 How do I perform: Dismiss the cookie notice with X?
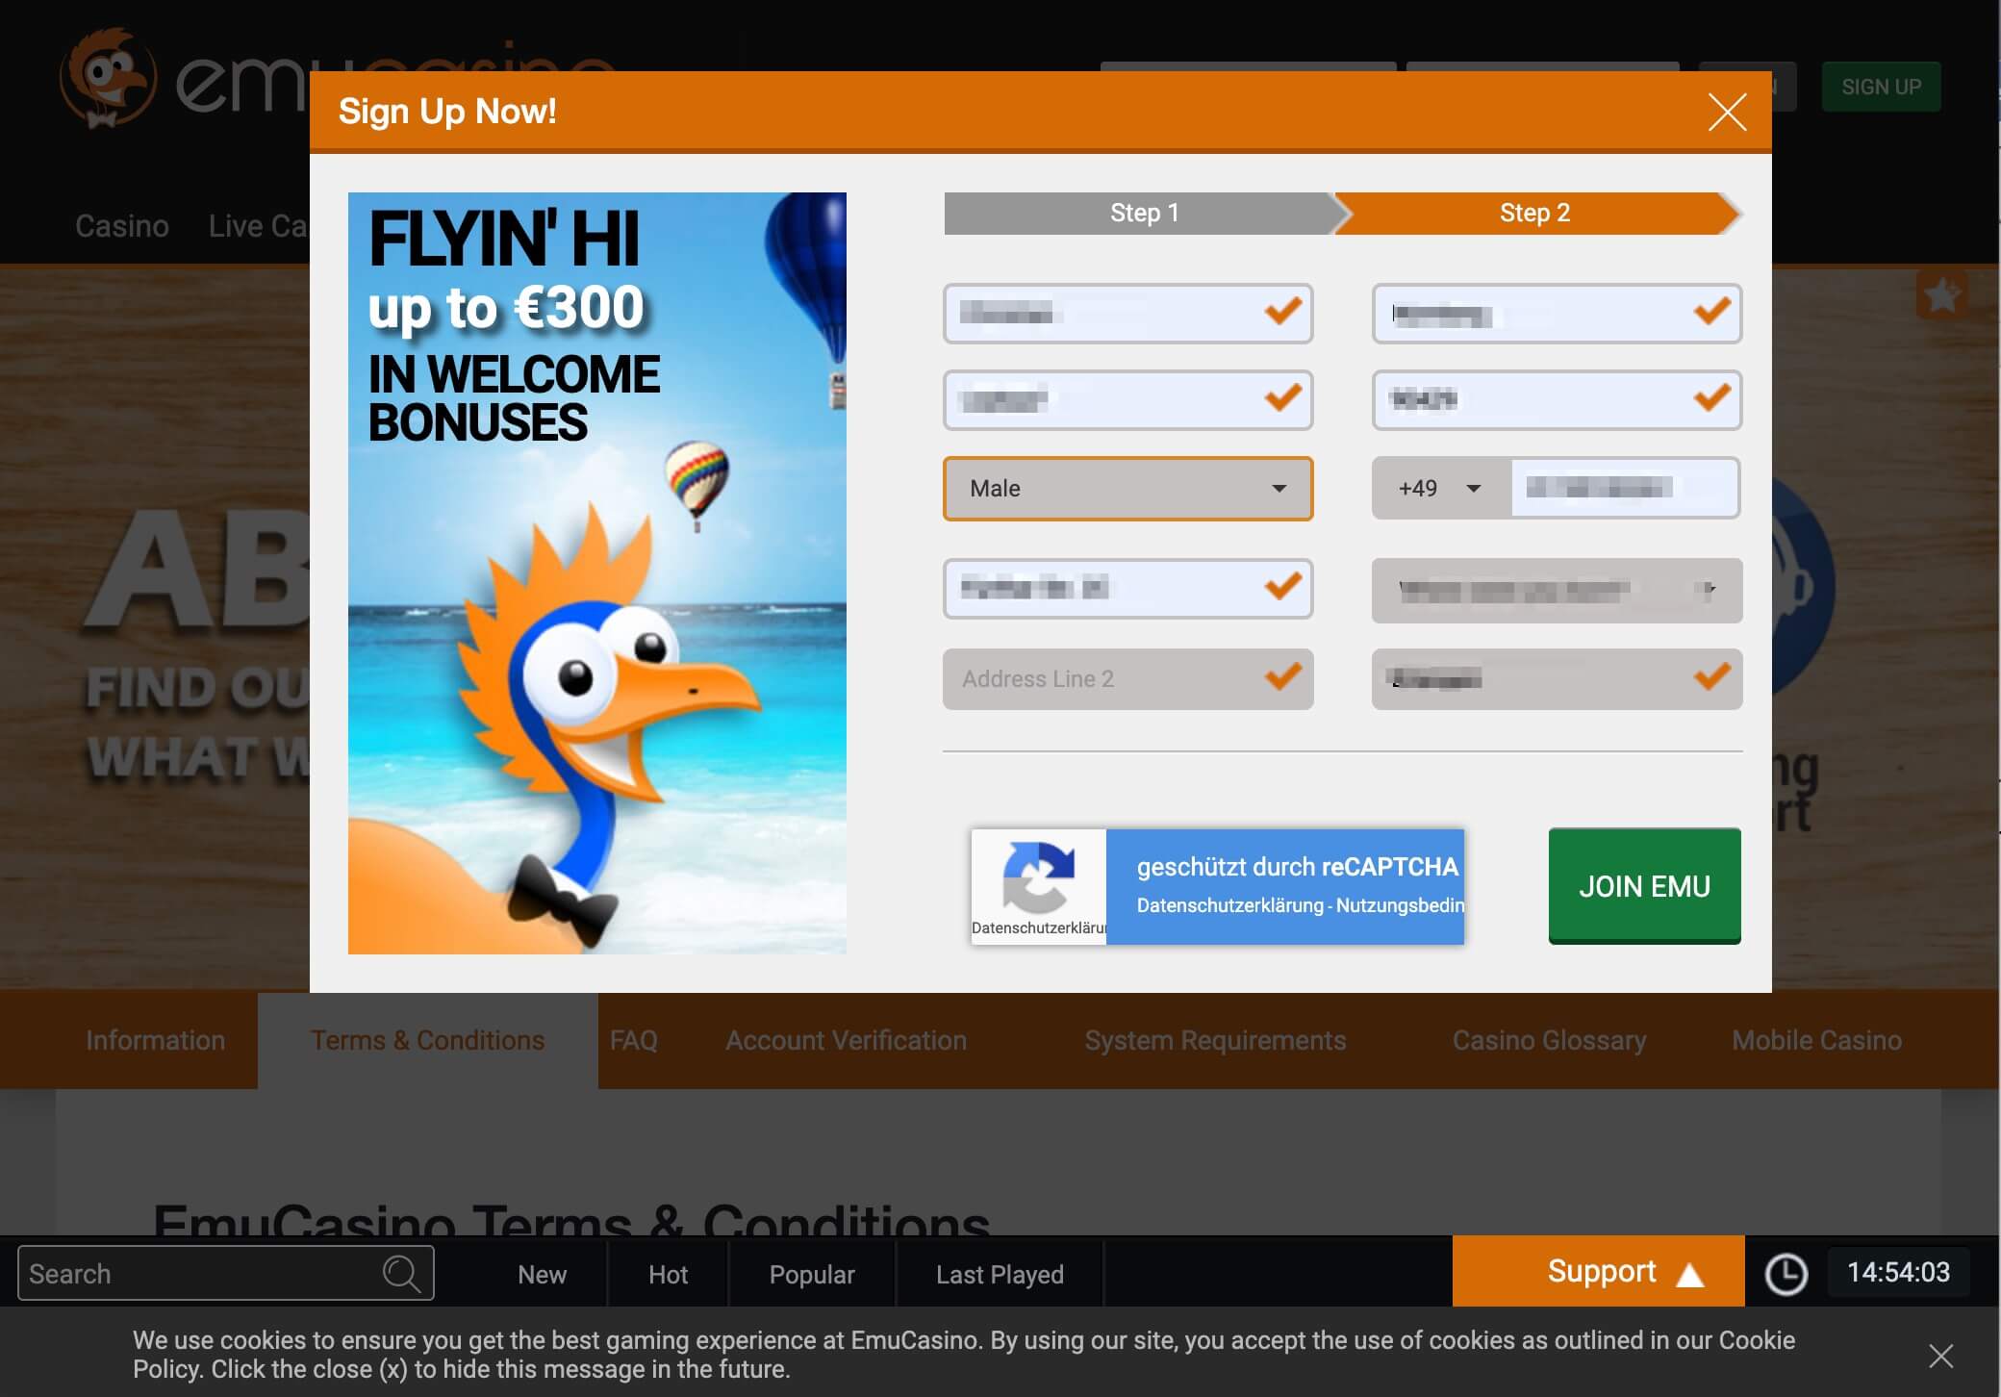tap(1940, 1356)
